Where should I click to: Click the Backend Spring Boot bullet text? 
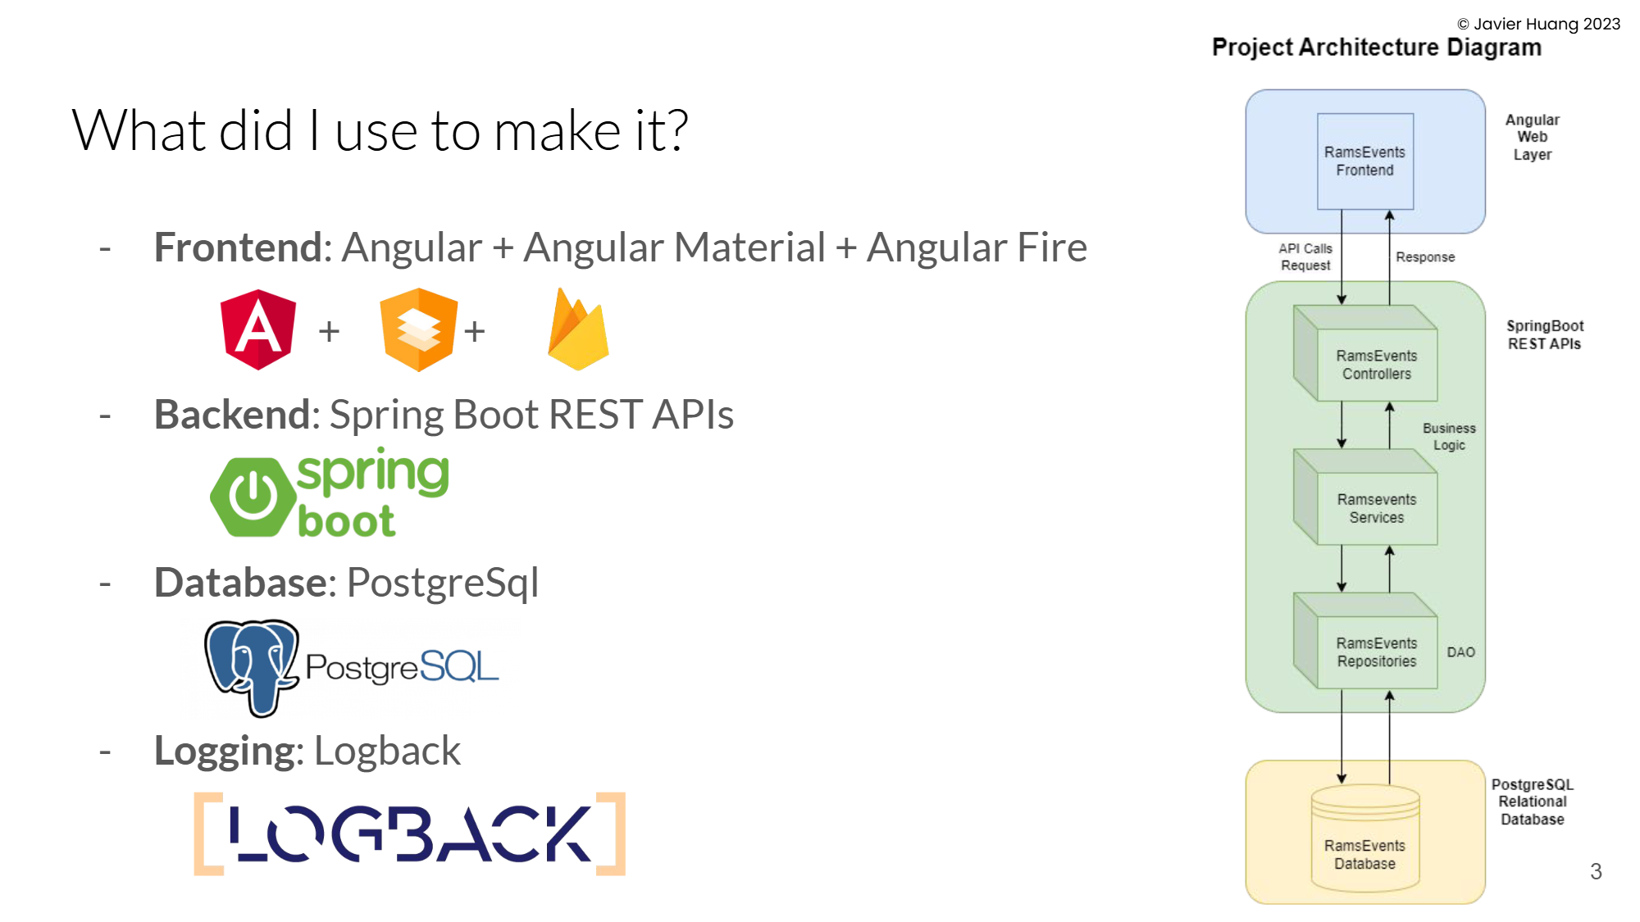tap(444, 415)
